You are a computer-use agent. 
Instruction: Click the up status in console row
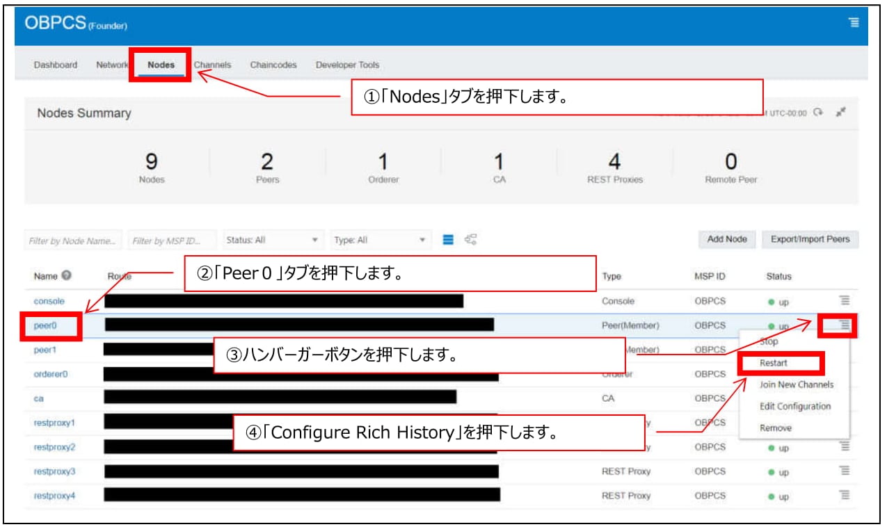click(x=778, y=302)
